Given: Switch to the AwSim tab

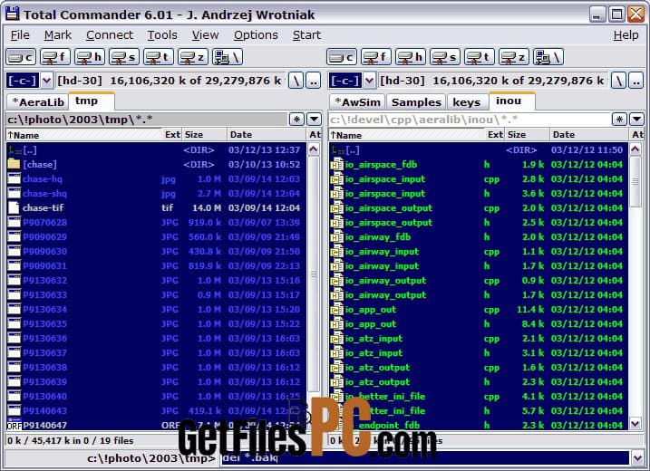Looking at the screenshot, I should (357, 102).
